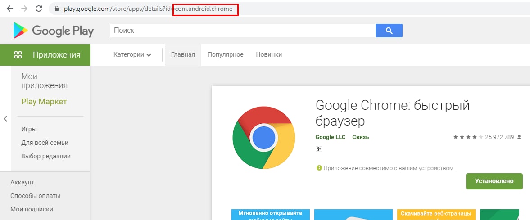530x220 pixels.
Task: Open Мои приложения in sidebar
Action: 44,81
